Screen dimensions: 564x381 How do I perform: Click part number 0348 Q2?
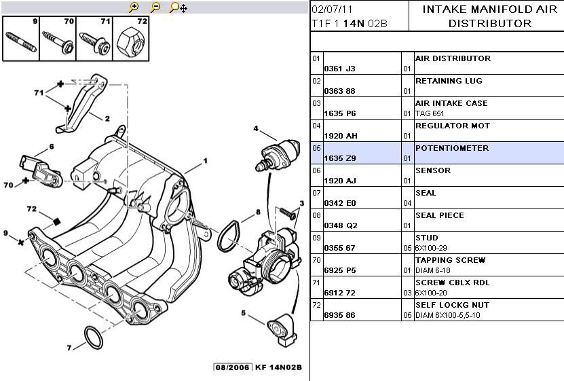coord(341,225)
